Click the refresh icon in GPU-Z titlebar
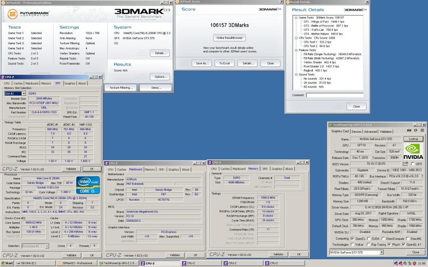The height and width of the screenshot is (267, 428). 415,130
